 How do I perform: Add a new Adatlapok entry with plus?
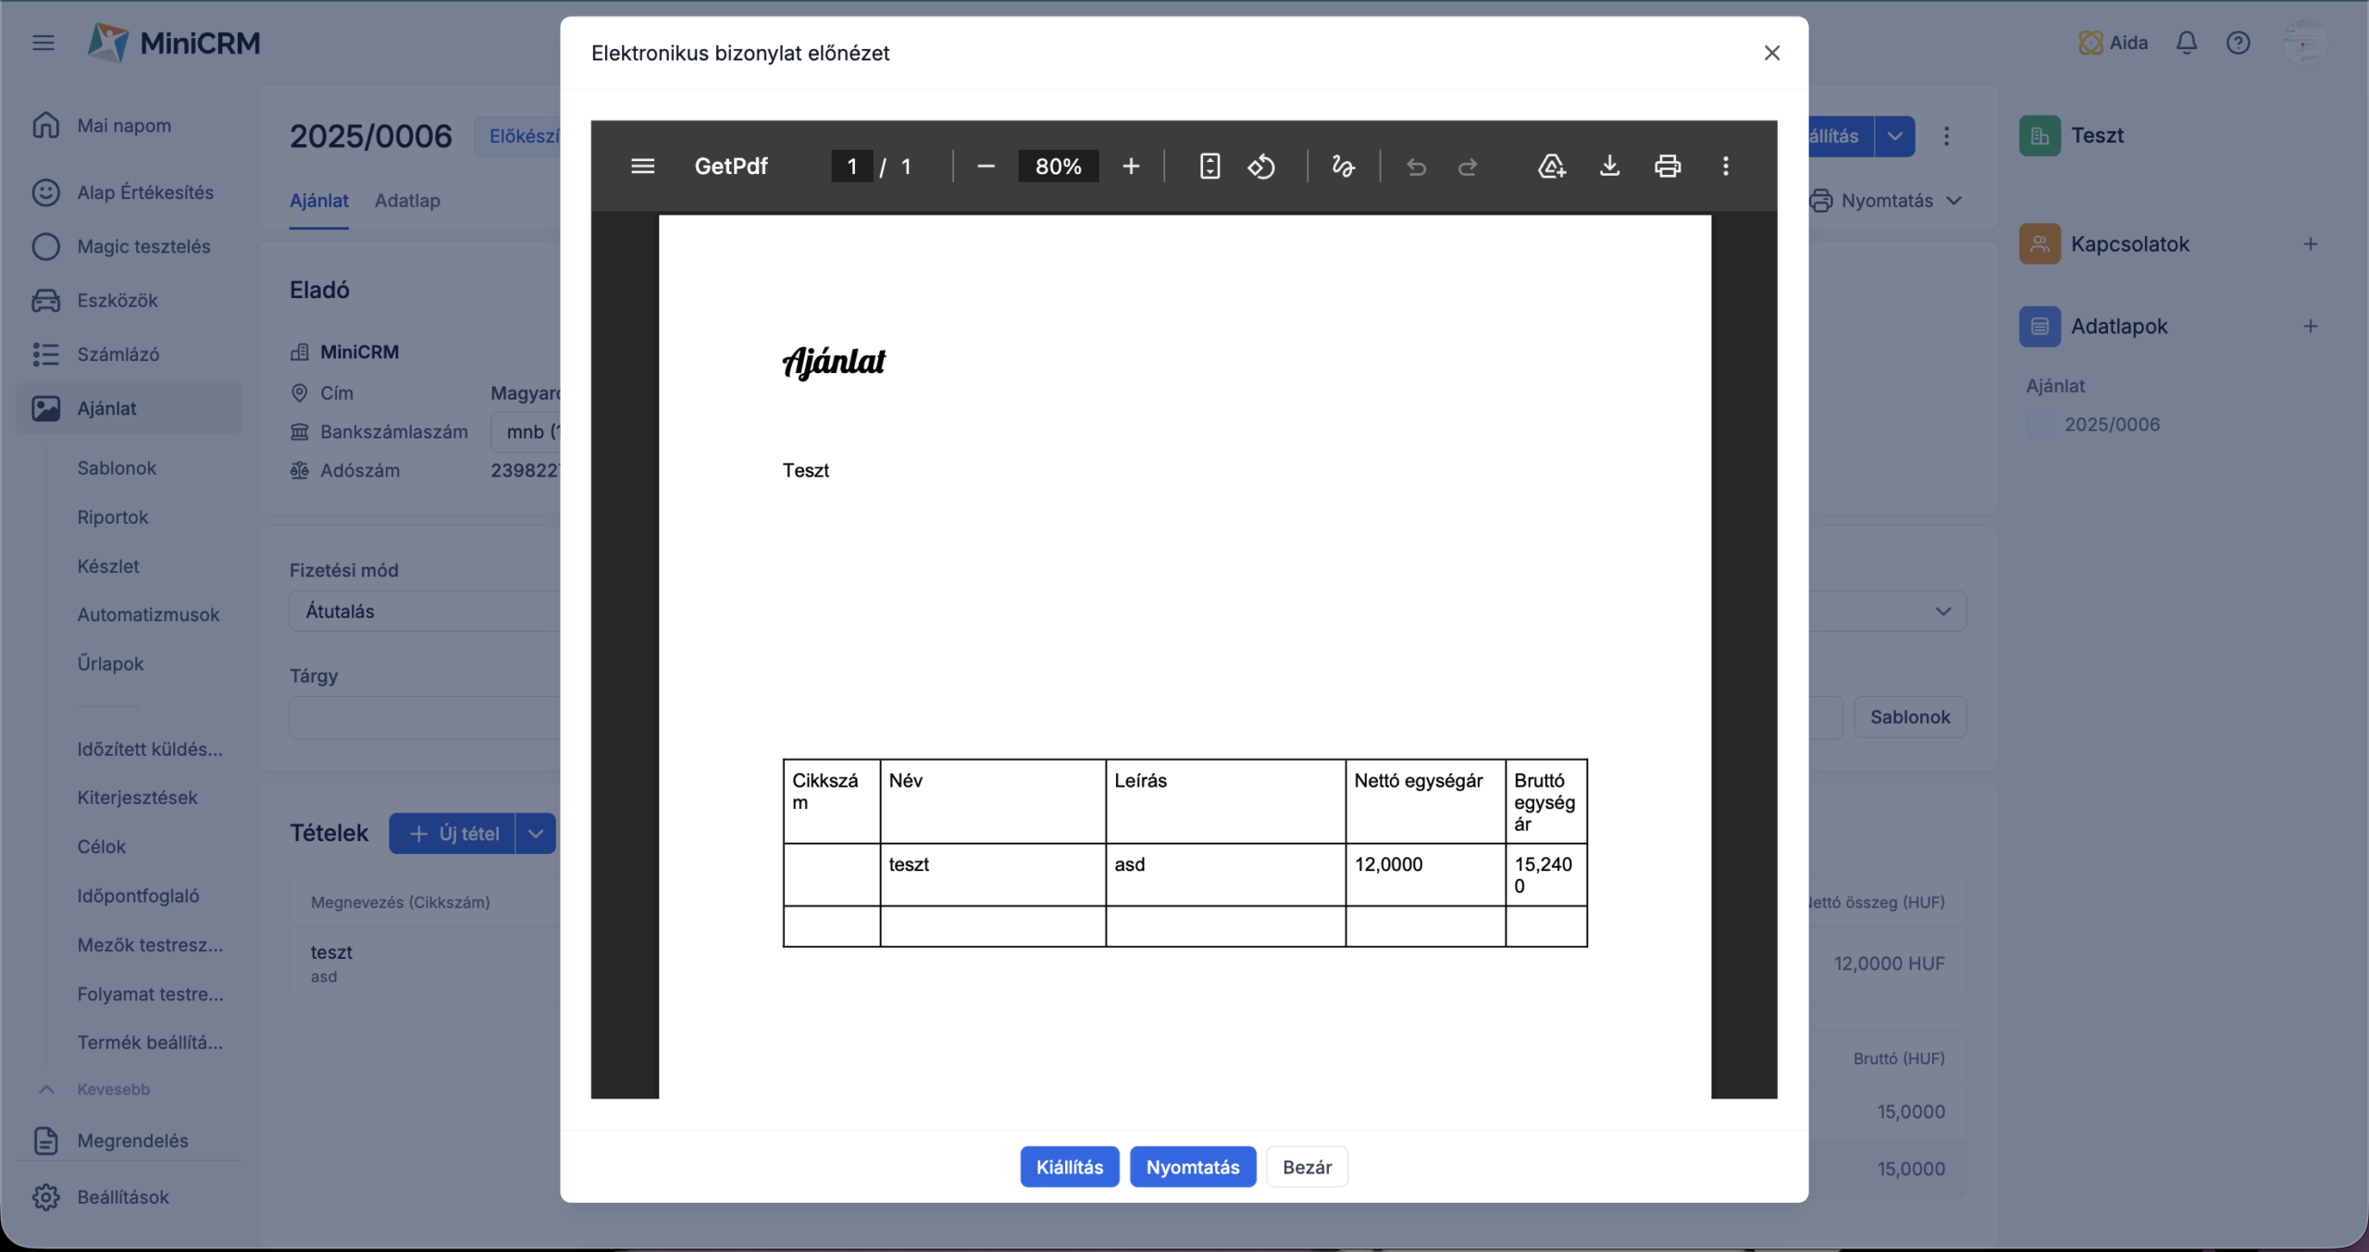click(2311, 326)
